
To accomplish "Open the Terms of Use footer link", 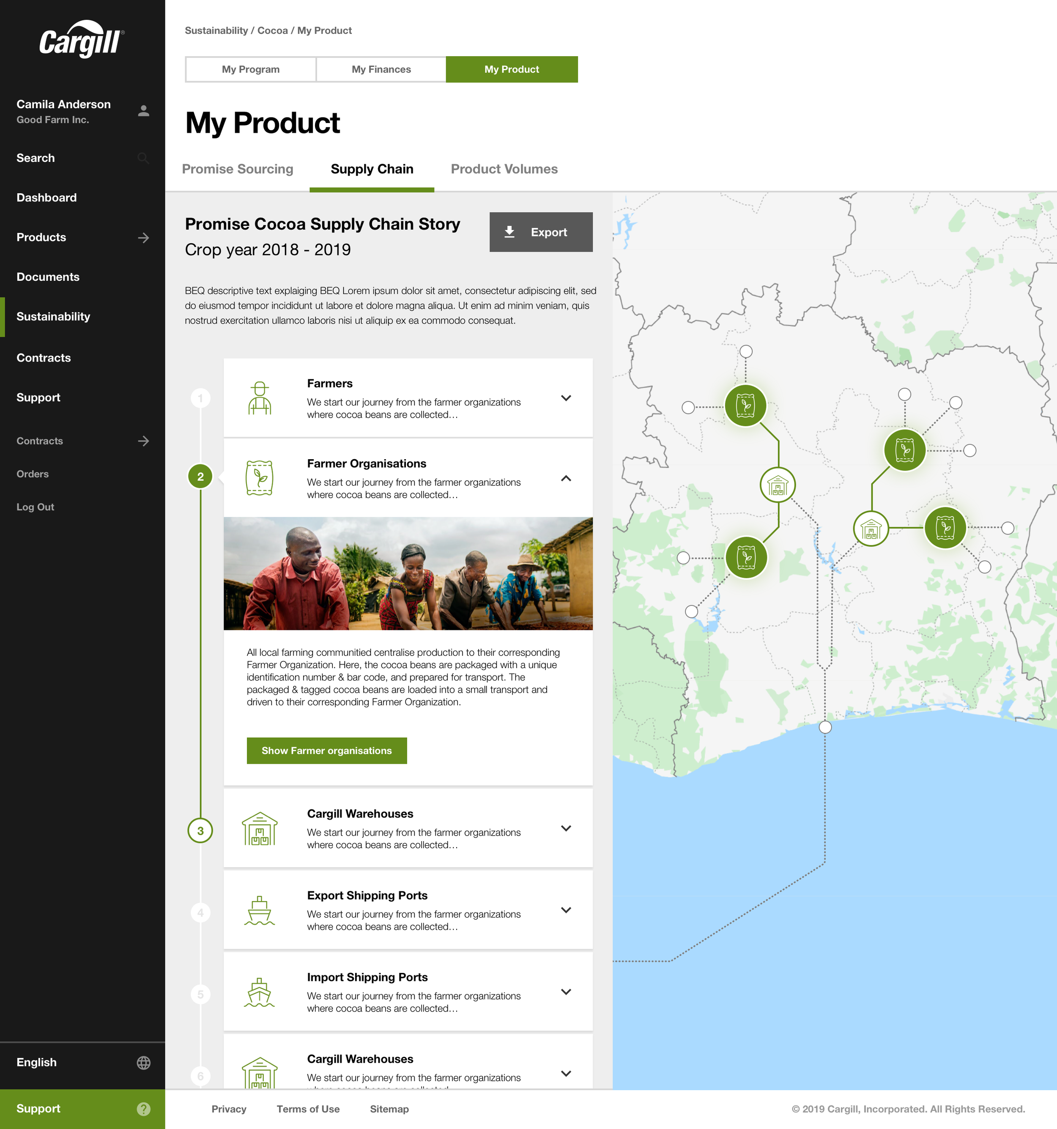I will coord(308,1109).
